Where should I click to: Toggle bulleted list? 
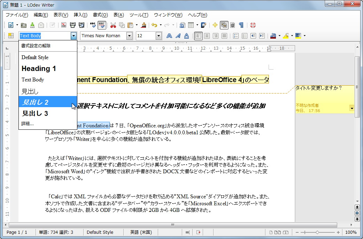[245, 35]
